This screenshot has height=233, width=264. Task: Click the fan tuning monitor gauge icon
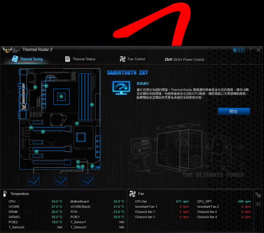[x=121, y=88]
